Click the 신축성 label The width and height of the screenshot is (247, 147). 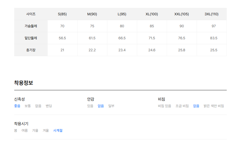(x=19, y=99)
